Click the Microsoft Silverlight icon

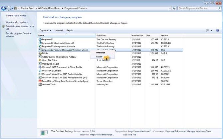(x=40, y=71)
